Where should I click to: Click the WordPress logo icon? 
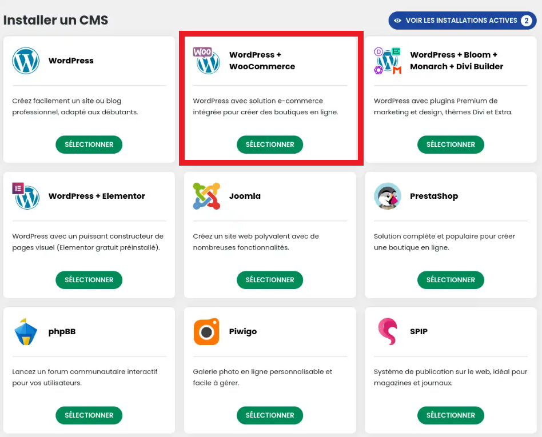click(x=26, y=61)
